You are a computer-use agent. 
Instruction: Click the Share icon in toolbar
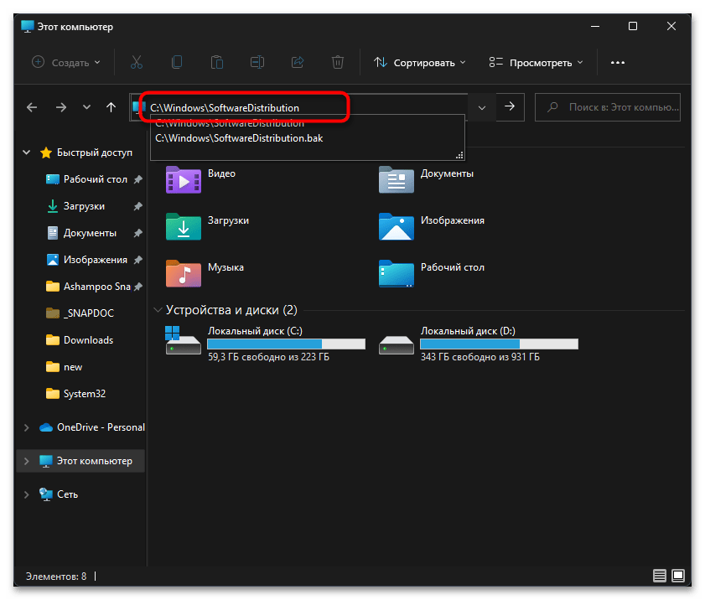tap(297, 62)
